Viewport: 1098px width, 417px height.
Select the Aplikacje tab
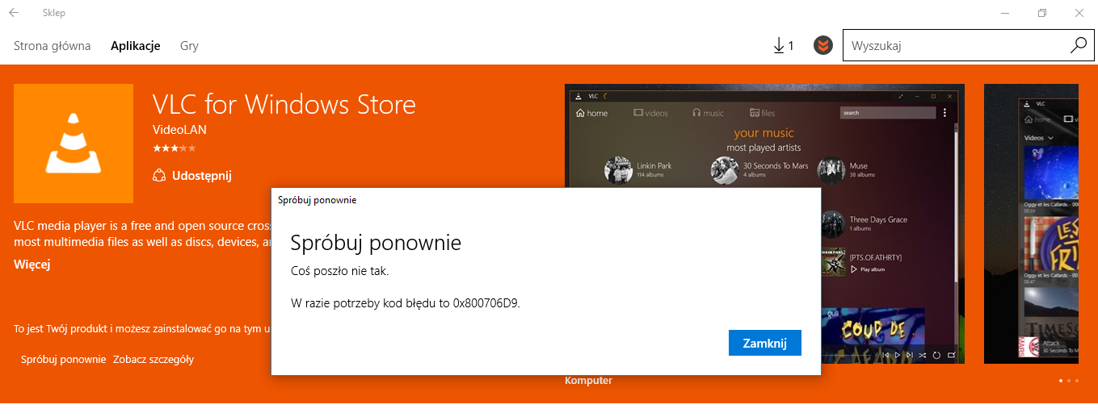[x=136, y=46]
